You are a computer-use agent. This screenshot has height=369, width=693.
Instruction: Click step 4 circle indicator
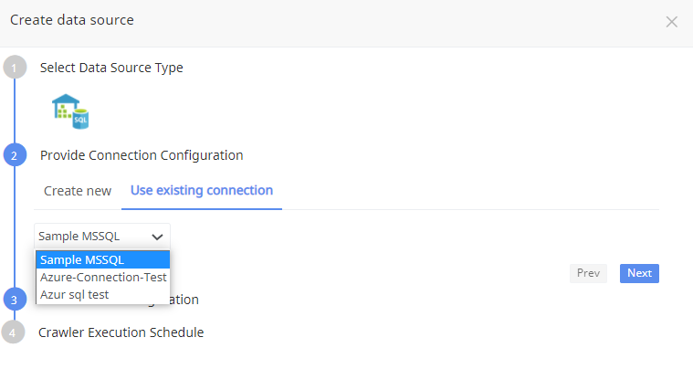pos(14,332)
